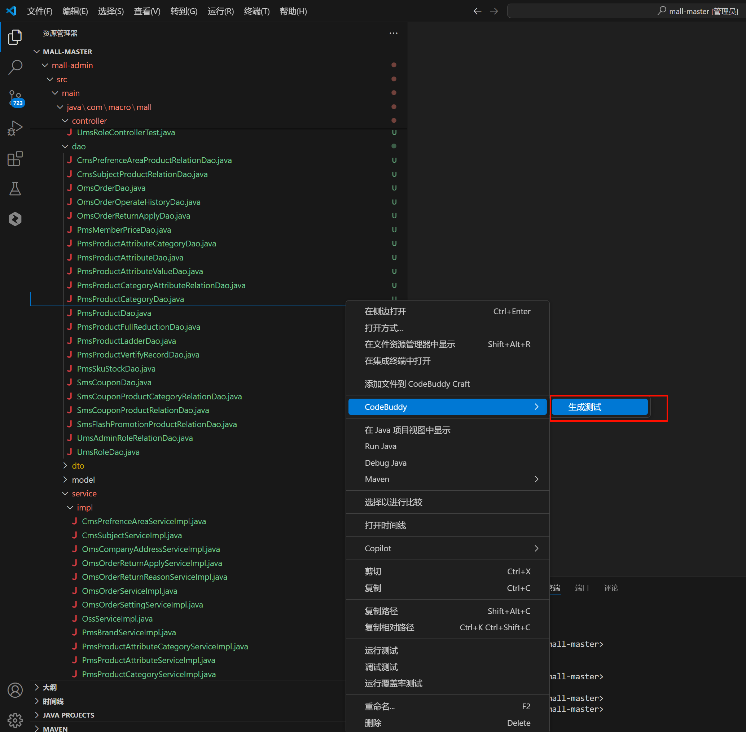Choose 打开时间线 from context menu
The image size is (746, 732).
click(447, 525)
